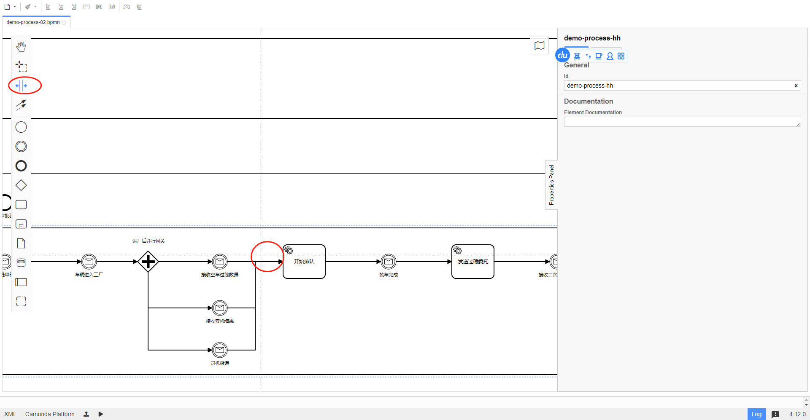
Task: Activate the lasso selection tool
Action: [21, 66]
